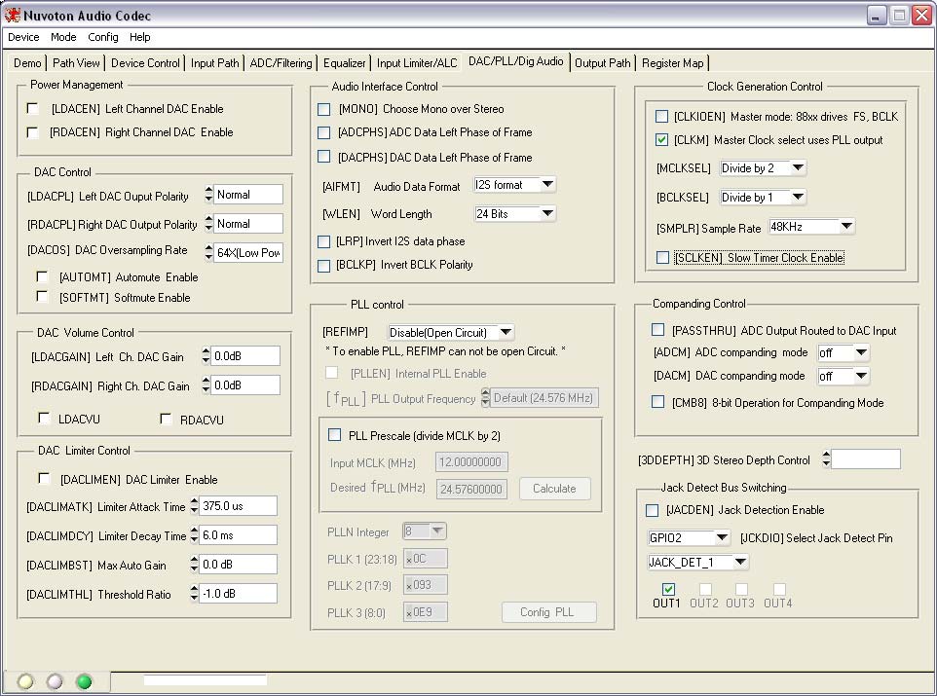Viewport: 937px width, 696px height.
Task: Click the Left Ch. DAC Gain spinner
Action: [206, 357]
